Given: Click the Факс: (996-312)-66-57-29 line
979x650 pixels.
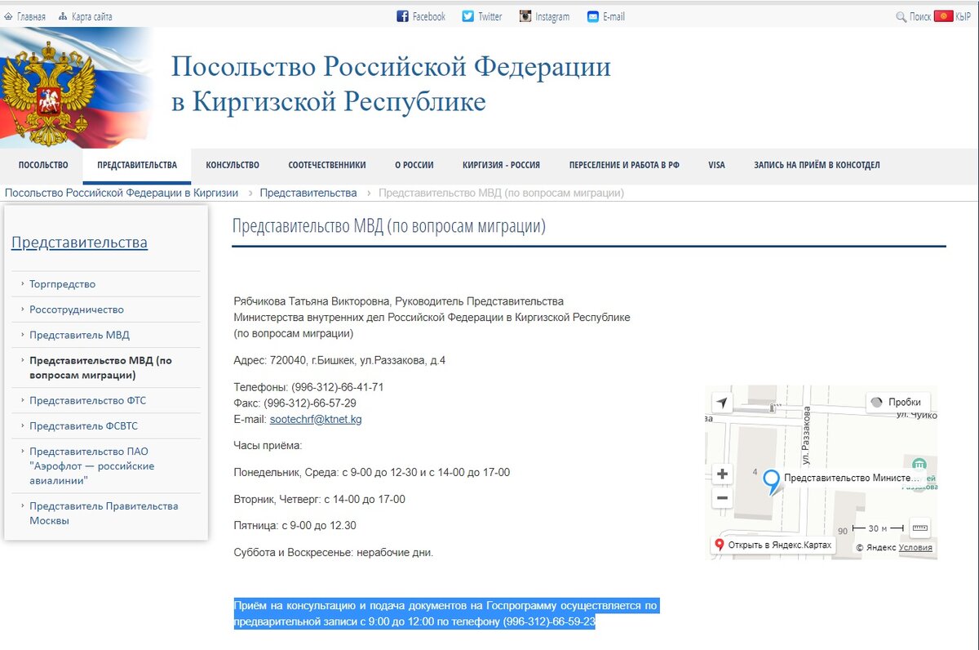Looking at the screenshot, I should pyautogui.click(x=295, y=403).
